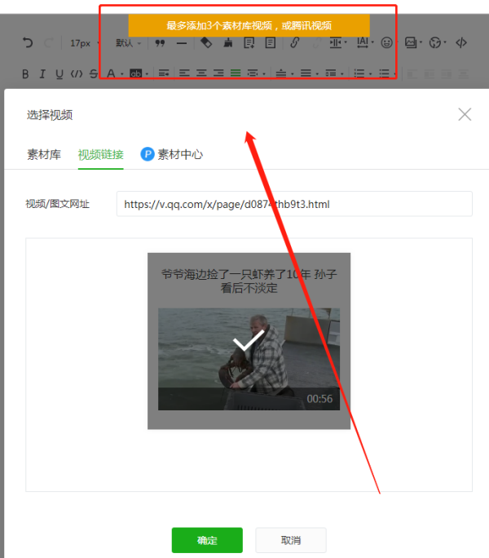
Task: Expand the ordered list style arrow
Action: click(370, 74)
